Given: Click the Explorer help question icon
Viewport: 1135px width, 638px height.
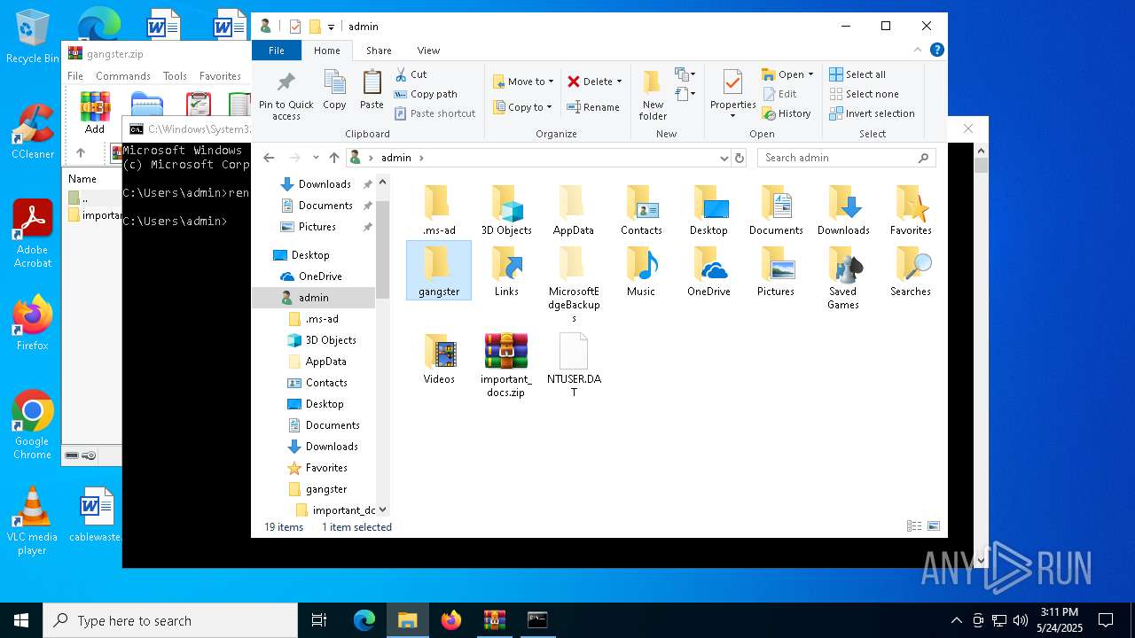Looking at the screenshot, I should (937, 51).
